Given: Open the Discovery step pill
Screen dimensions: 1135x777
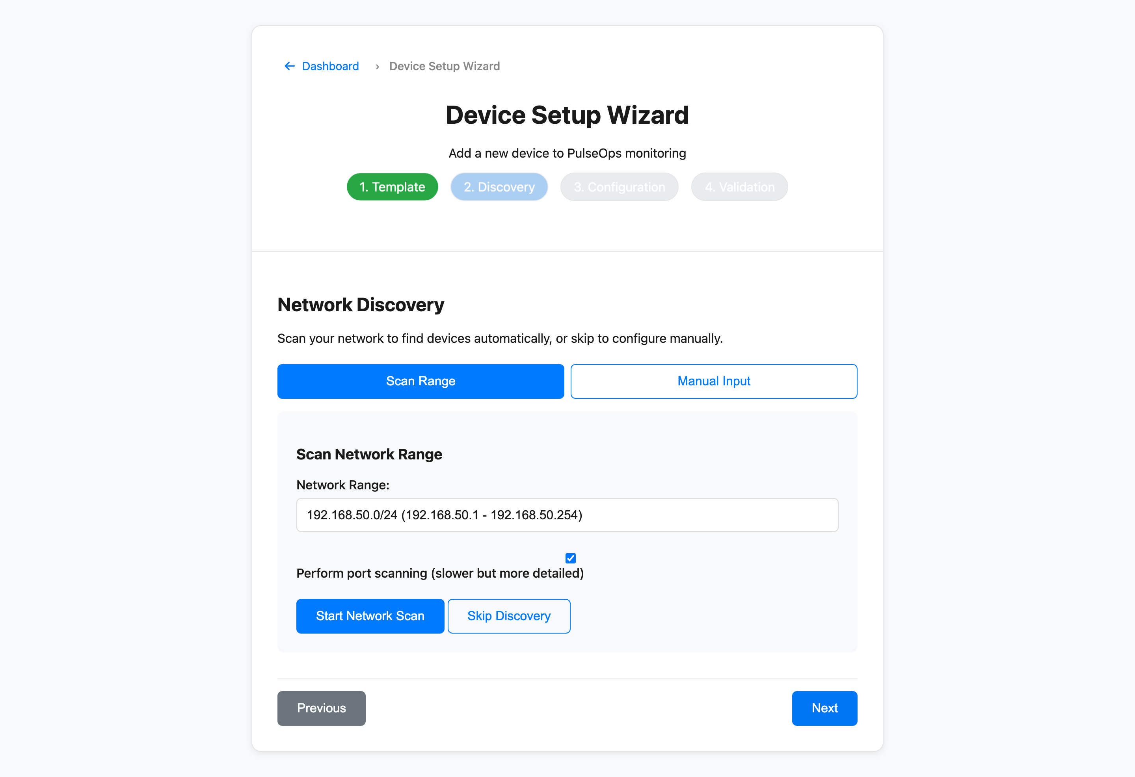Looking at the screenshot, I should pyautogui.click(x=499, y=186).
